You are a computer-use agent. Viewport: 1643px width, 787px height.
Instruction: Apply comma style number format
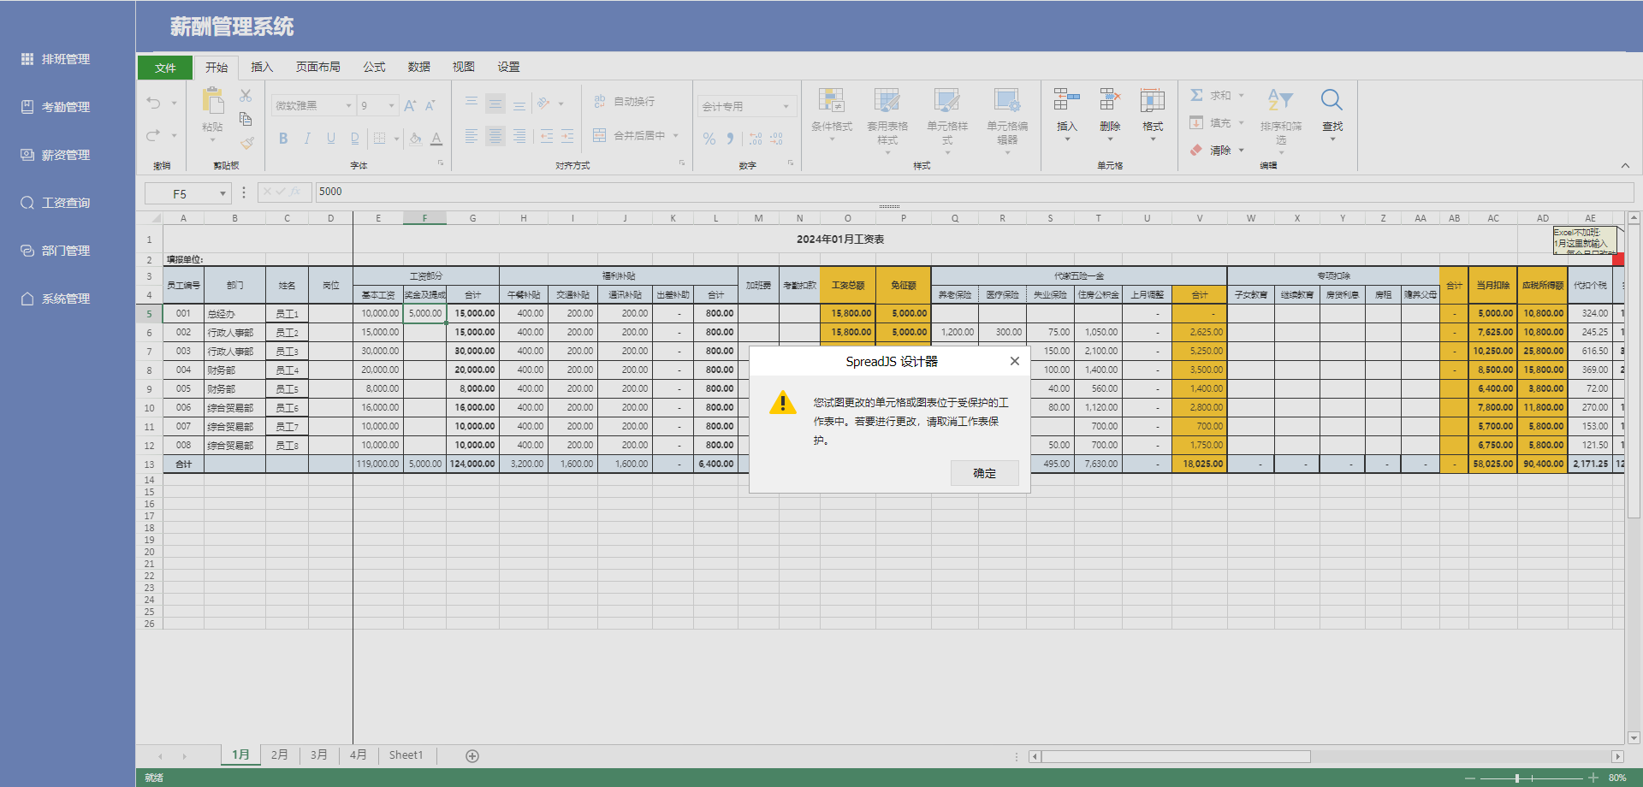coord(730,138)
